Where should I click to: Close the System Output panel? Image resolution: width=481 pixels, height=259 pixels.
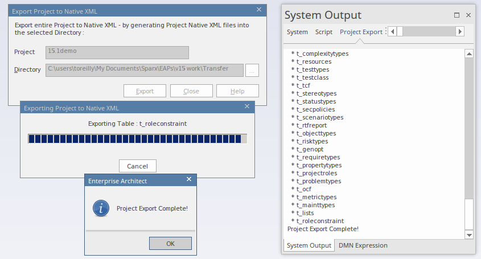tap(468, 15)
